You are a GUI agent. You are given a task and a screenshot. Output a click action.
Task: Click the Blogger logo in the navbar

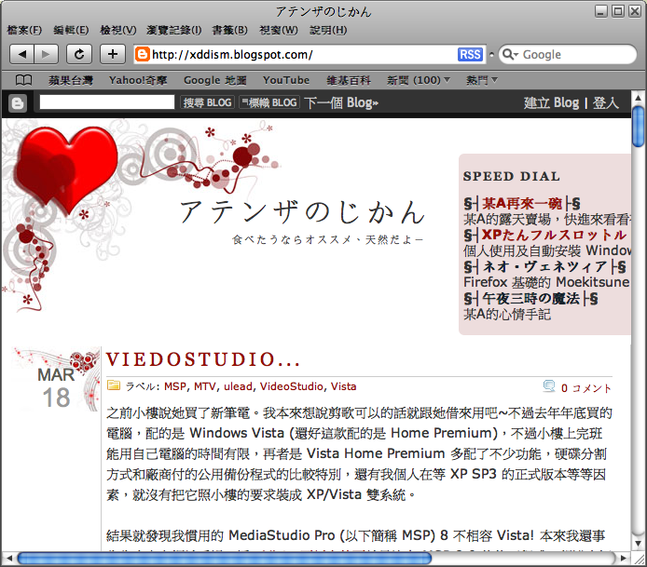tap(17, 103)
